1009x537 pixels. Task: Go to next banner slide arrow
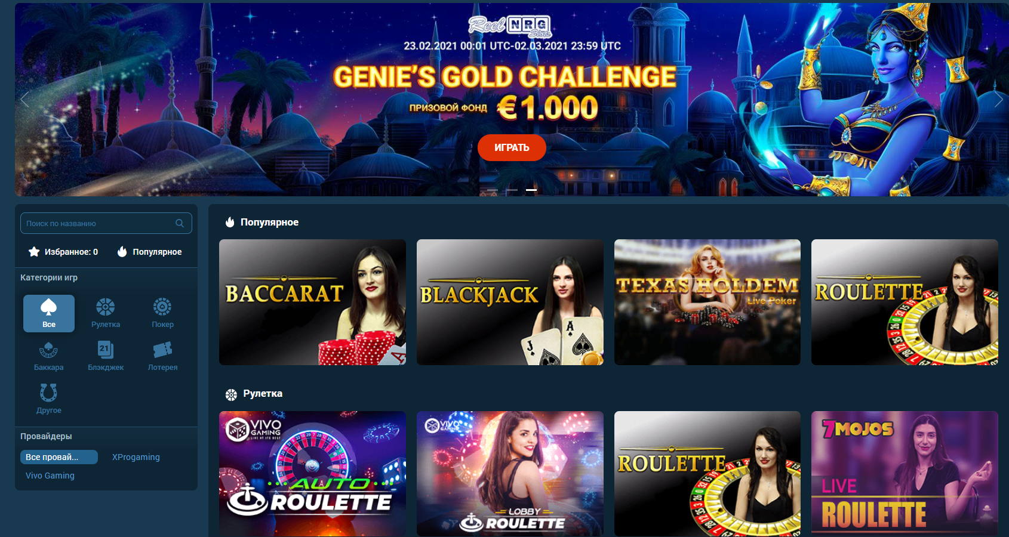pyautogui.click(x=998, y=100)
